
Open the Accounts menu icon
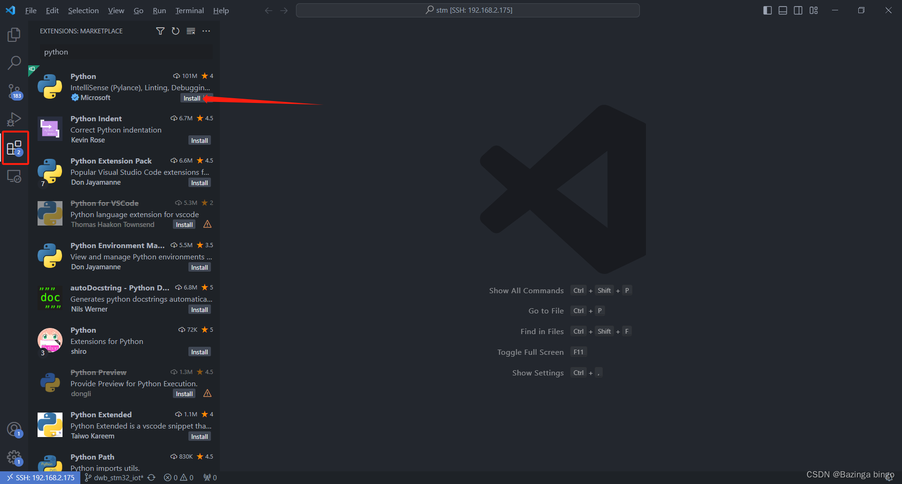point(14,429)
